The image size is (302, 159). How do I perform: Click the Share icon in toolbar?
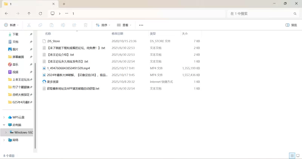[74, 25]
